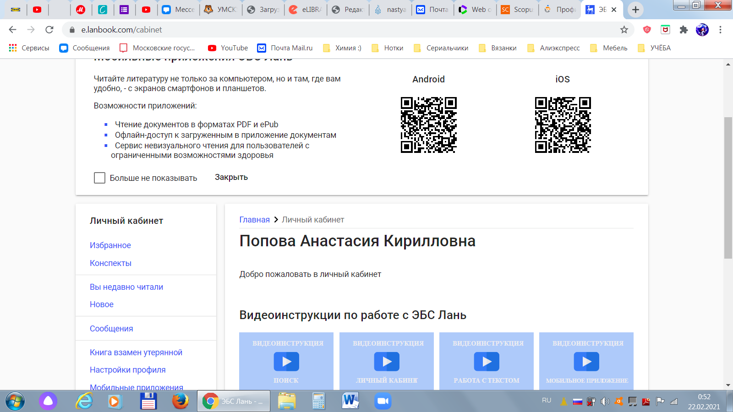Open the Новое sidebar link
Image resolution: width=733 pixels, height=412 pixels.
tap(102, 304)
